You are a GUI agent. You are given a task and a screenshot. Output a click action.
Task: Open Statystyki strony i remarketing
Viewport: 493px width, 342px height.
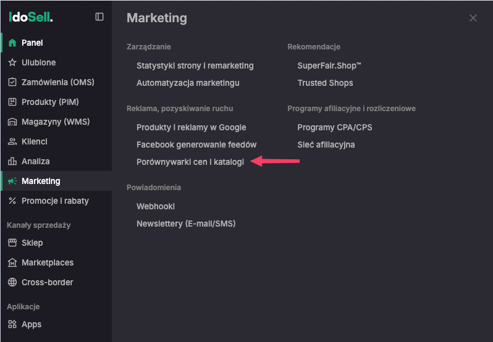click(195, 65)
